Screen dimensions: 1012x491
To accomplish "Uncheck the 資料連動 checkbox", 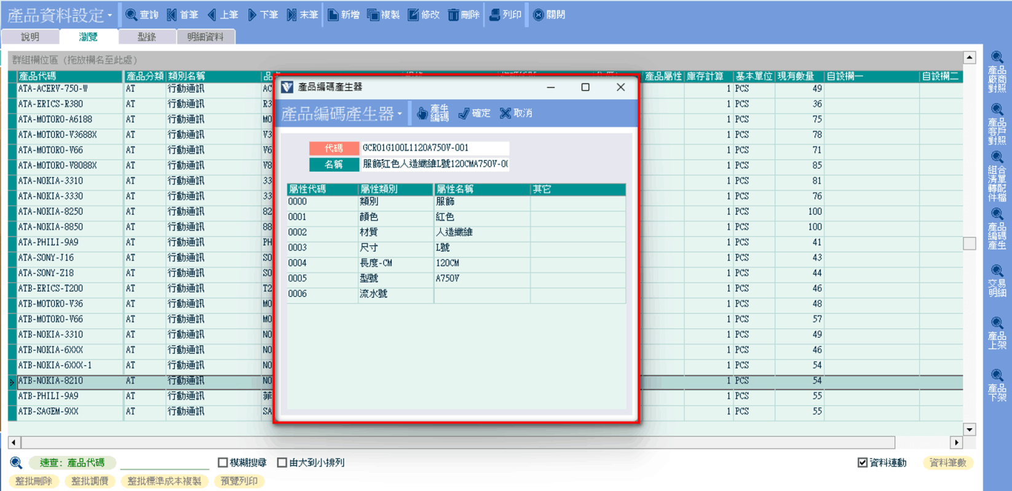I will [x=863, y=462].
